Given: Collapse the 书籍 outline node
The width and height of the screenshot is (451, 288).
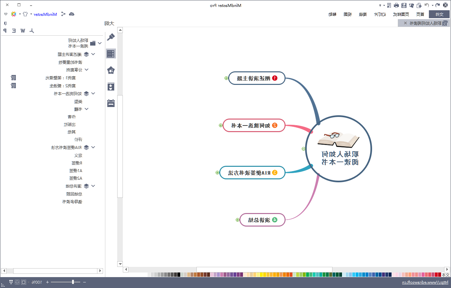Looking at the screenshot, I should tap(87, 109).
